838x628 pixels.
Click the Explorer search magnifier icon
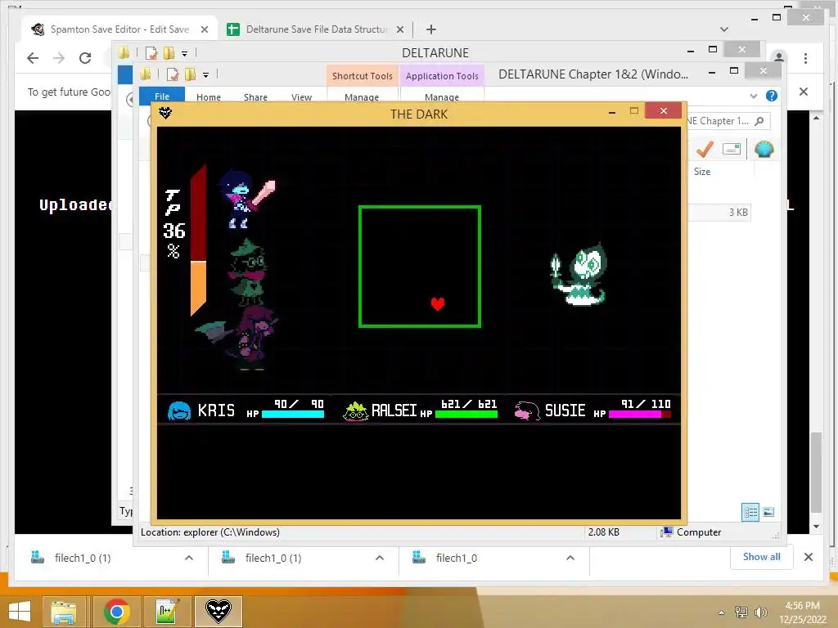click(x=759, y=121)
